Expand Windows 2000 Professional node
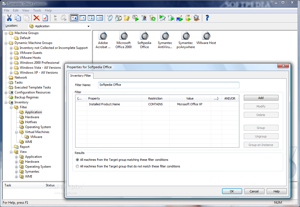 pos(11,63)
